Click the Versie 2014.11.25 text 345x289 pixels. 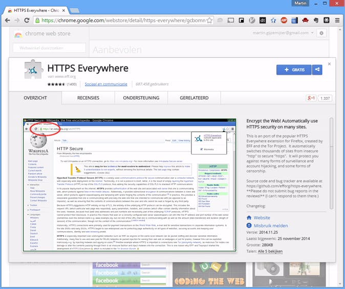(262, 232)
